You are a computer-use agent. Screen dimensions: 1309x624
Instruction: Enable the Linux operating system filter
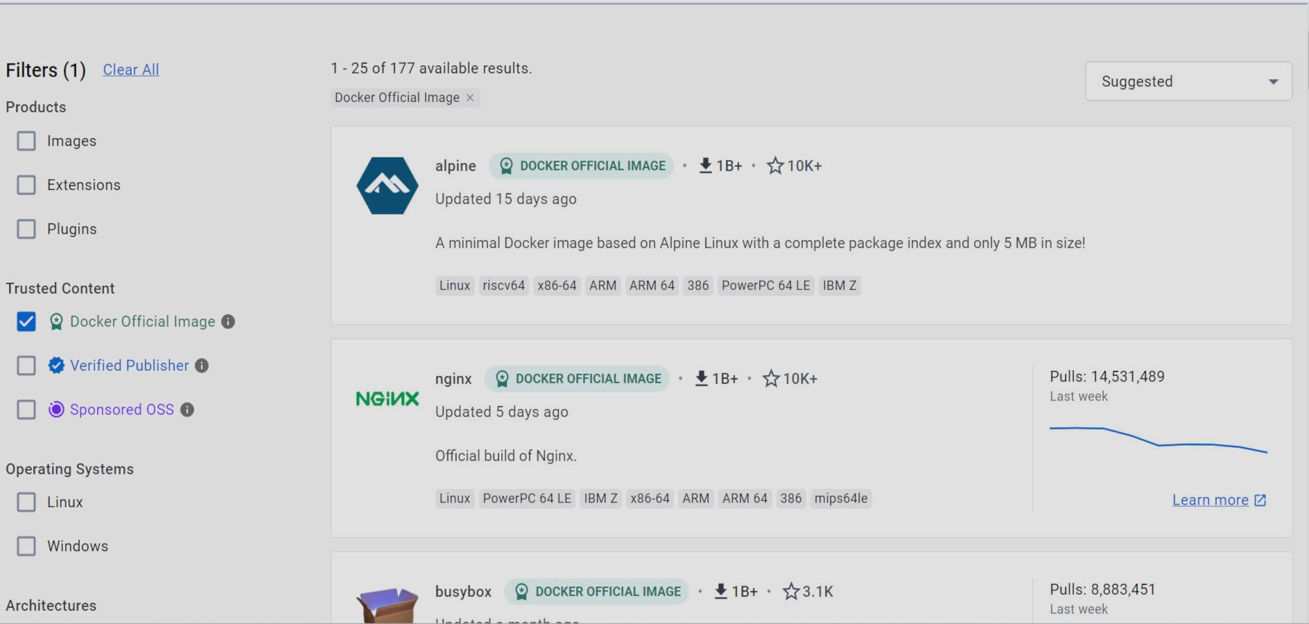(x=26, y=502)
